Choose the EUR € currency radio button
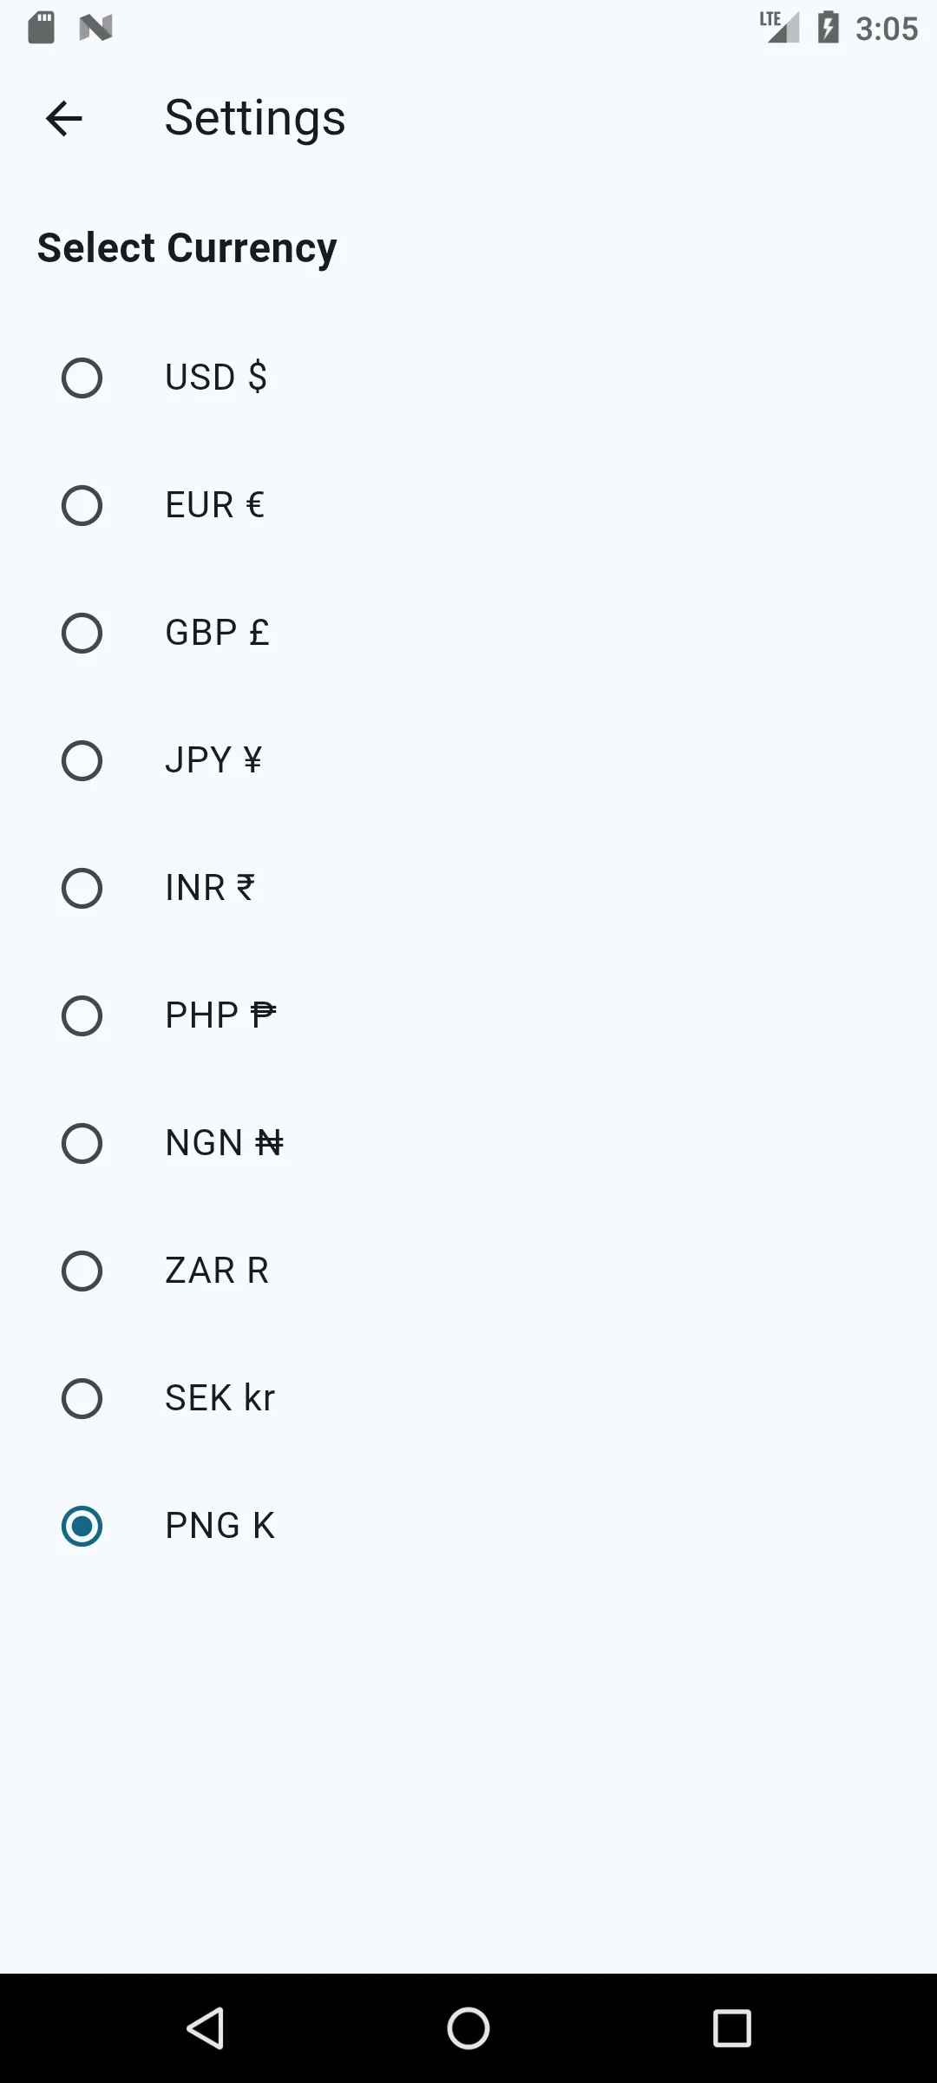The image size is (937, 2083). [82, 505]
